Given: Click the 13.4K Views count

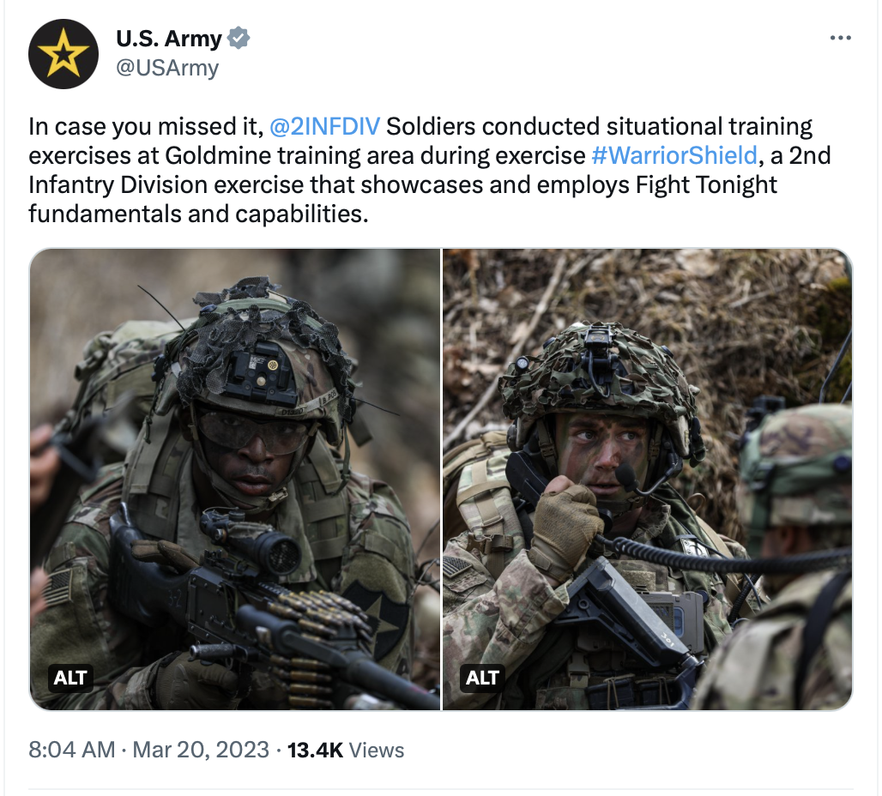Looking at the screenshot, I should [346, 750].
